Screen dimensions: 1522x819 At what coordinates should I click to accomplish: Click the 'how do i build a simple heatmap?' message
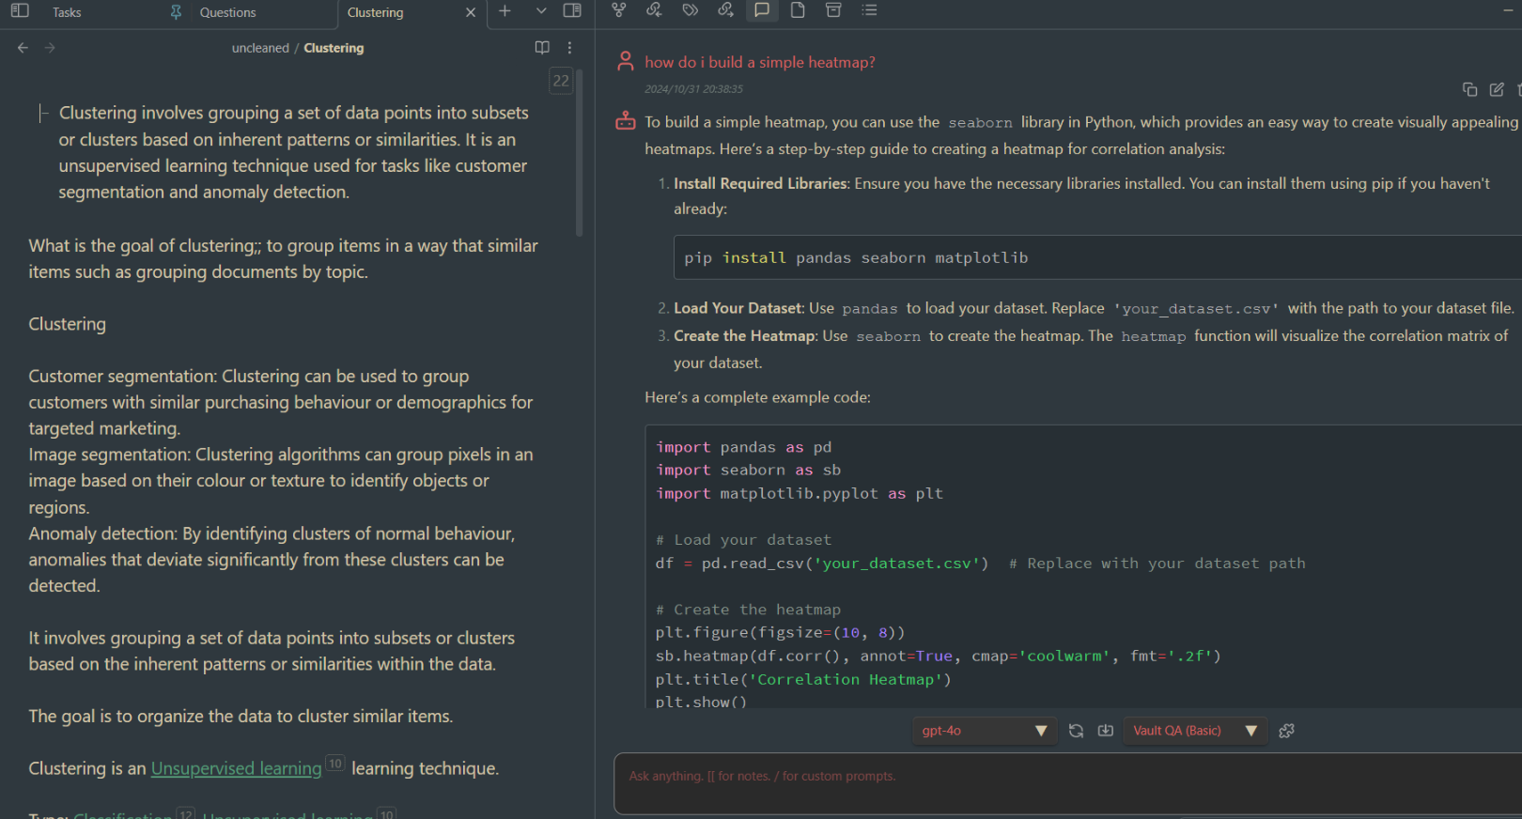(760, 62)
